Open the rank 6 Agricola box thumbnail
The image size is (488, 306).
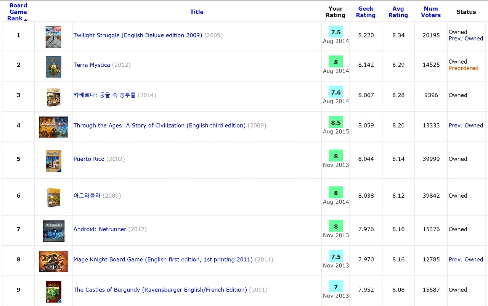(x=53, y=197)
